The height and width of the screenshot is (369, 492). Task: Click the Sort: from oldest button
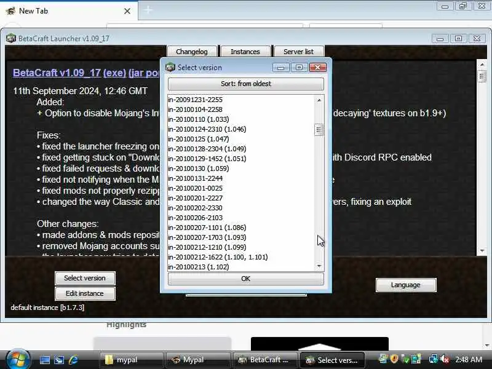(245, 84)
